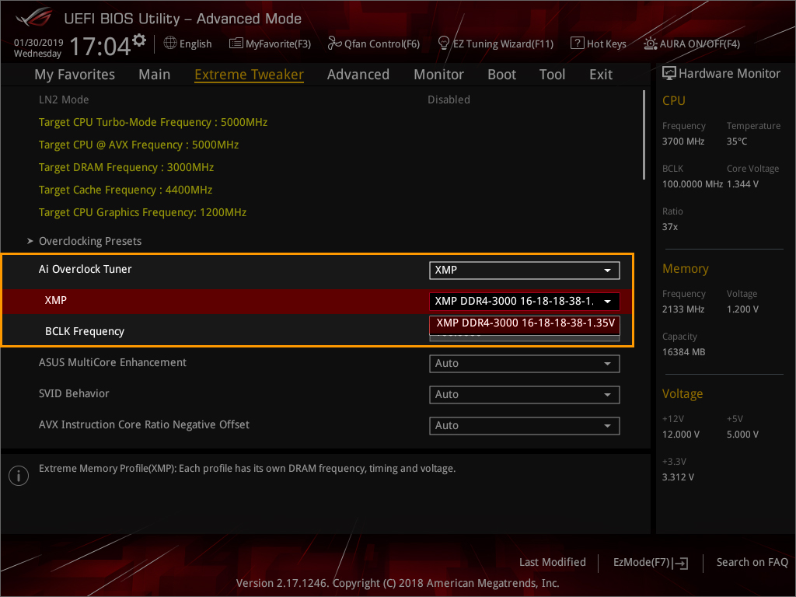Go to the Tool tab
Image resolution: width=796 pixels, height=597 pixels.
(x=553, y=75)
